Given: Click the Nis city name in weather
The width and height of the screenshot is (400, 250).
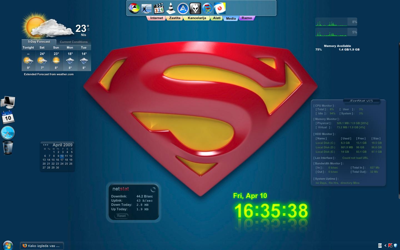Looking at the screenshot, I should (x=84, y=35).
